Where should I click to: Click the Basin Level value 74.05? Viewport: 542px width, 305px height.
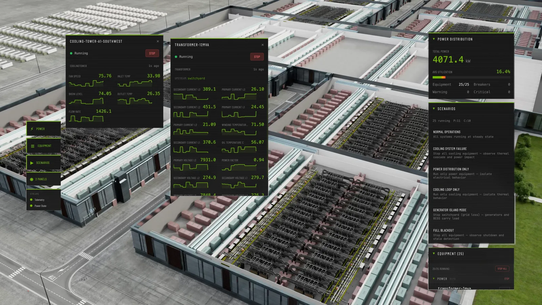coord(105,94)
